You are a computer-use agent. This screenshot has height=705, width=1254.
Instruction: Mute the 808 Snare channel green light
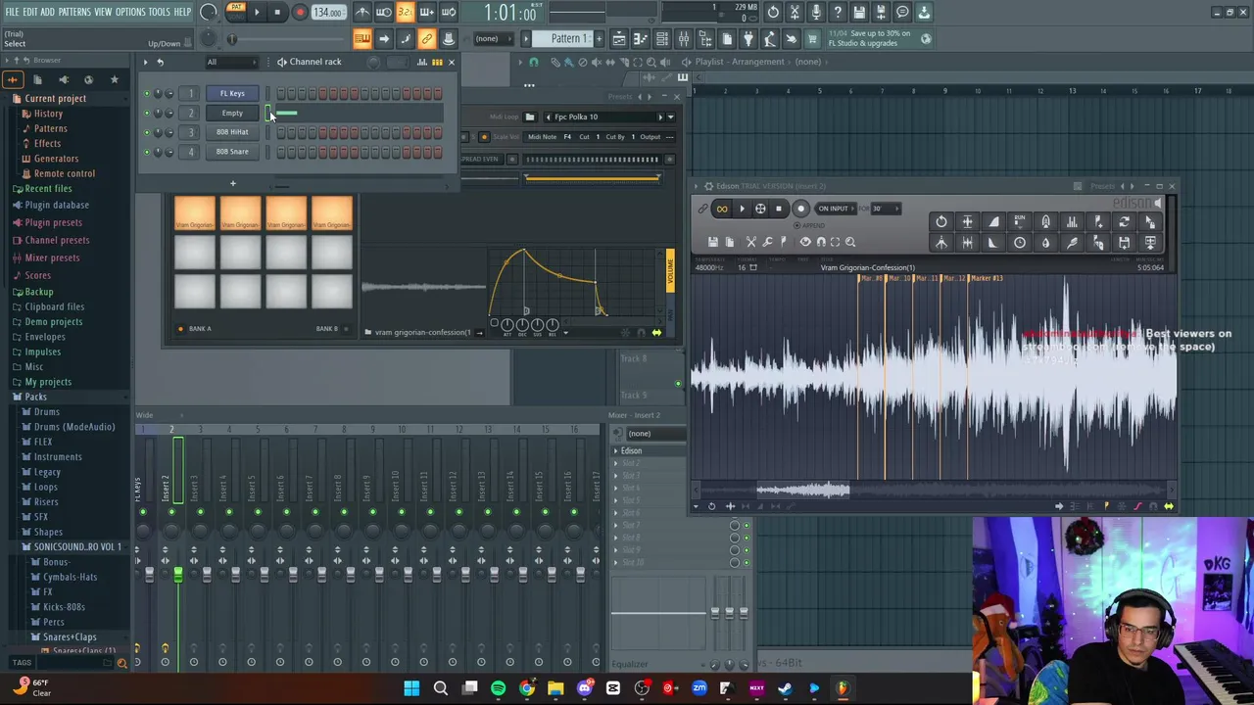[147, 152]
